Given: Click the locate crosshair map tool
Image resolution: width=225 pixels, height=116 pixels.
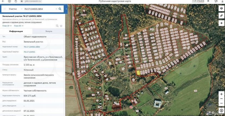Looking at the screenshot, I should [221, 23].
